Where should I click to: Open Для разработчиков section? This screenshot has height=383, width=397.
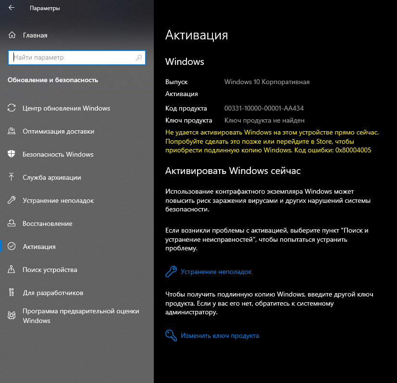click(x=53, y=293)
